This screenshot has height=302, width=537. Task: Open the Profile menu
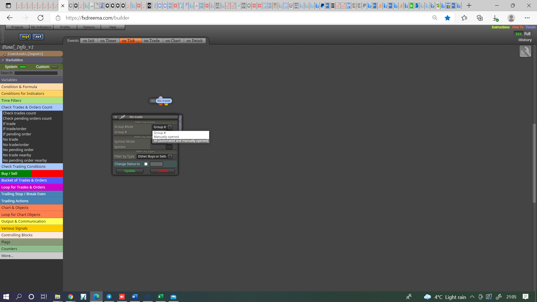pos(65,27)
